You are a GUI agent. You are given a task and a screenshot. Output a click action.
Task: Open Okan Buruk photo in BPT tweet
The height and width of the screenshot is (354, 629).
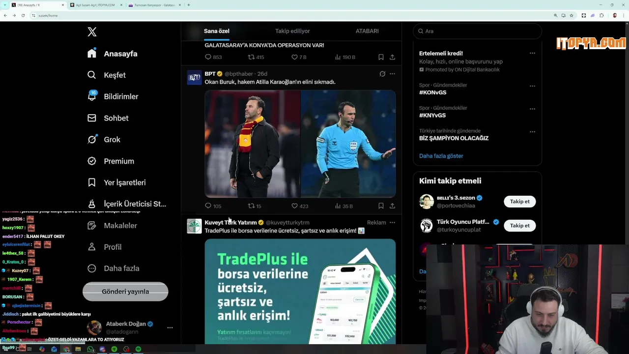[x=252, y=144]
